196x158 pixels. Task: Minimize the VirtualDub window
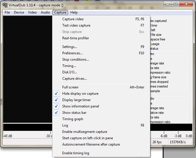(168, 4)
